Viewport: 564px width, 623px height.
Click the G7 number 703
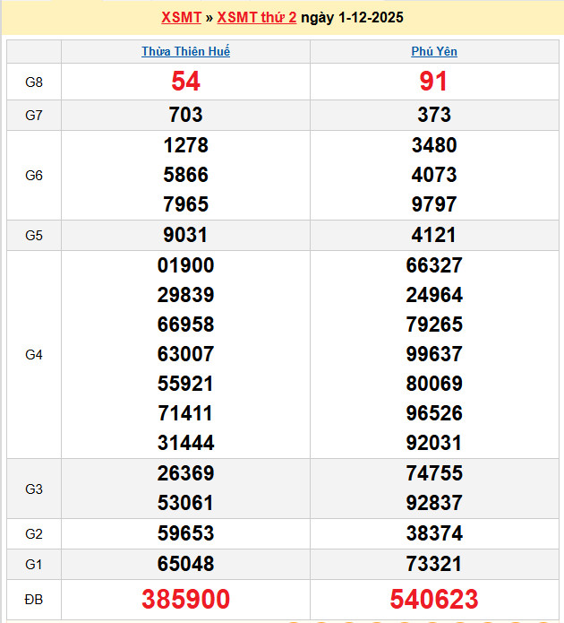[x=185, y=115]
